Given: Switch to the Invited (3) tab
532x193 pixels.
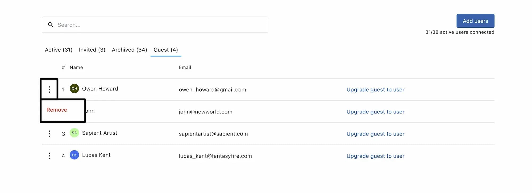Looking at the screenshot, I should (92, 50).
